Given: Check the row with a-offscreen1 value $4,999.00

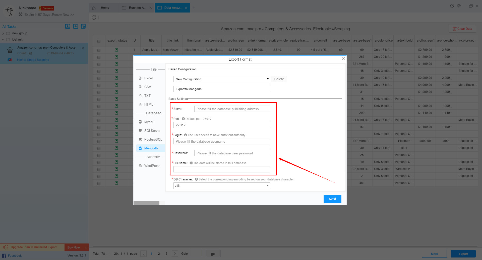Looking at the screenshot, I should click(99, 85).
